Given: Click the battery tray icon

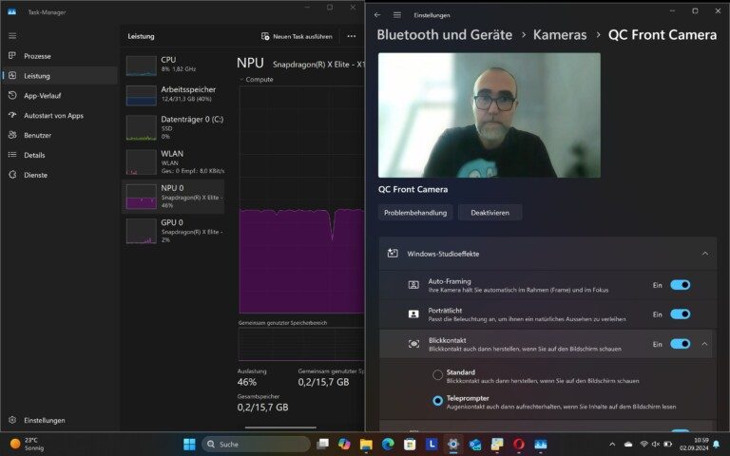Looking at the screenshot, I should point(667,445).
